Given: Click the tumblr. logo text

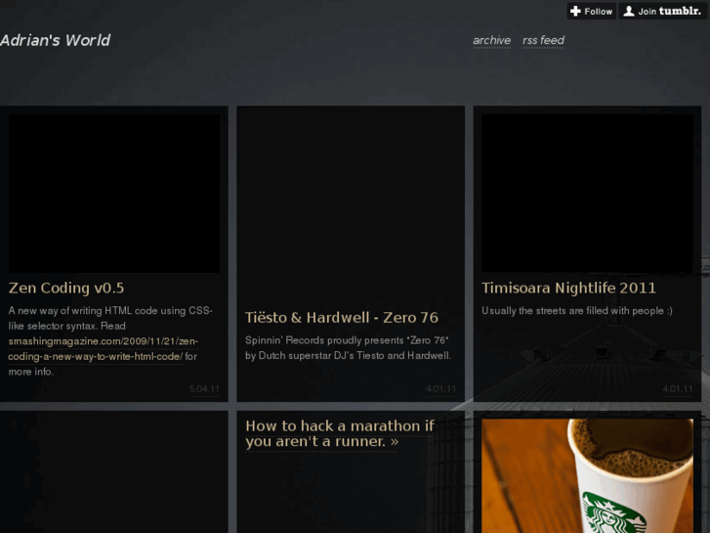Looking at the screenshot, I should (x=680, y=11).
